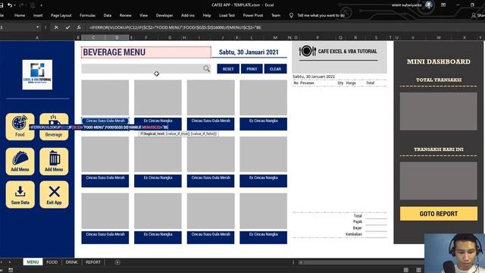Click the Excel & VBA Tutorial logo
Image resolution: width=485 pixels, height=273 pixels.
pyautogui.click(x=37, y=74)
